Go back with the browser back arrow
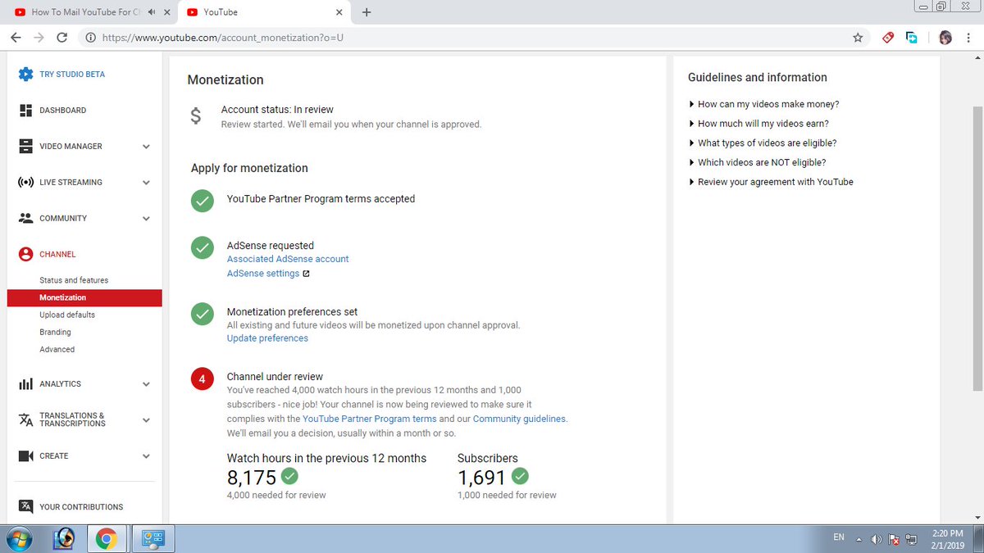Image resolution: width=984 pixels, height=553 pixels. click(16, 38)
